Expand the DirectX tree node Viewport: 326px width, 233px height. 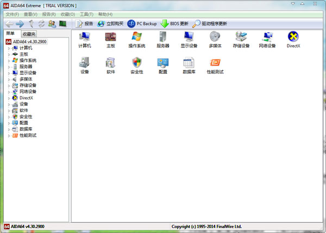tap(9, 98)
